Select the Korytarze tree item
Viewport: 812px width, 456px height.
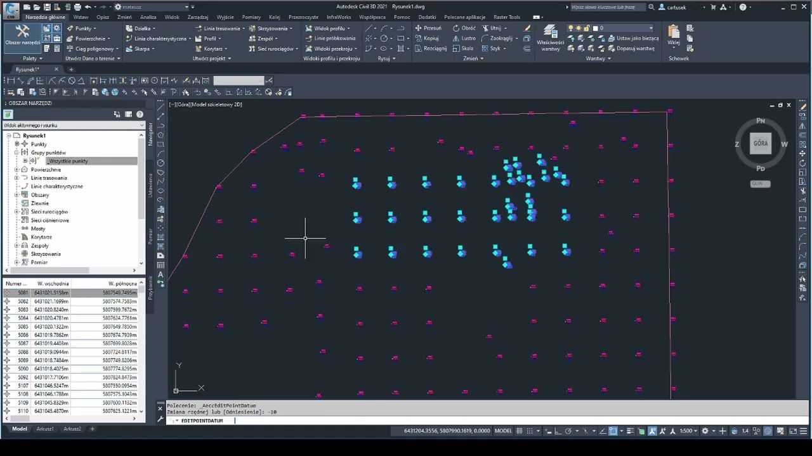coord(41,237)
